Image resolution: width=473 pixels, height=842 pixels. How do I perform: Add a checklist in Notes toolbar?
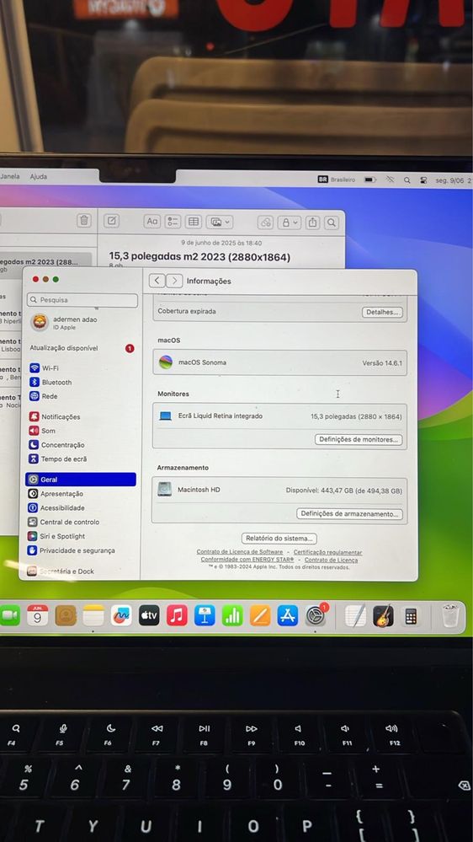[173, 221]
